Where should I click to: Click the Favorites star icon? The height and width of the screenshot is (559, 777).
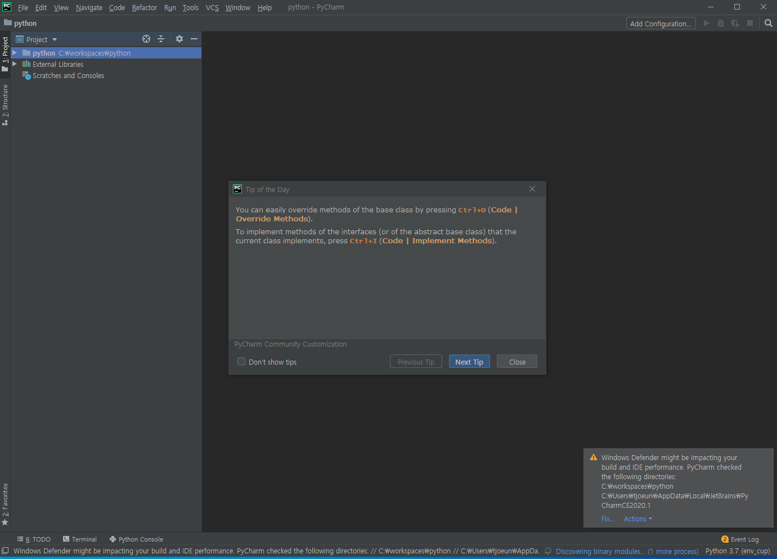click(x=5, y=522)
